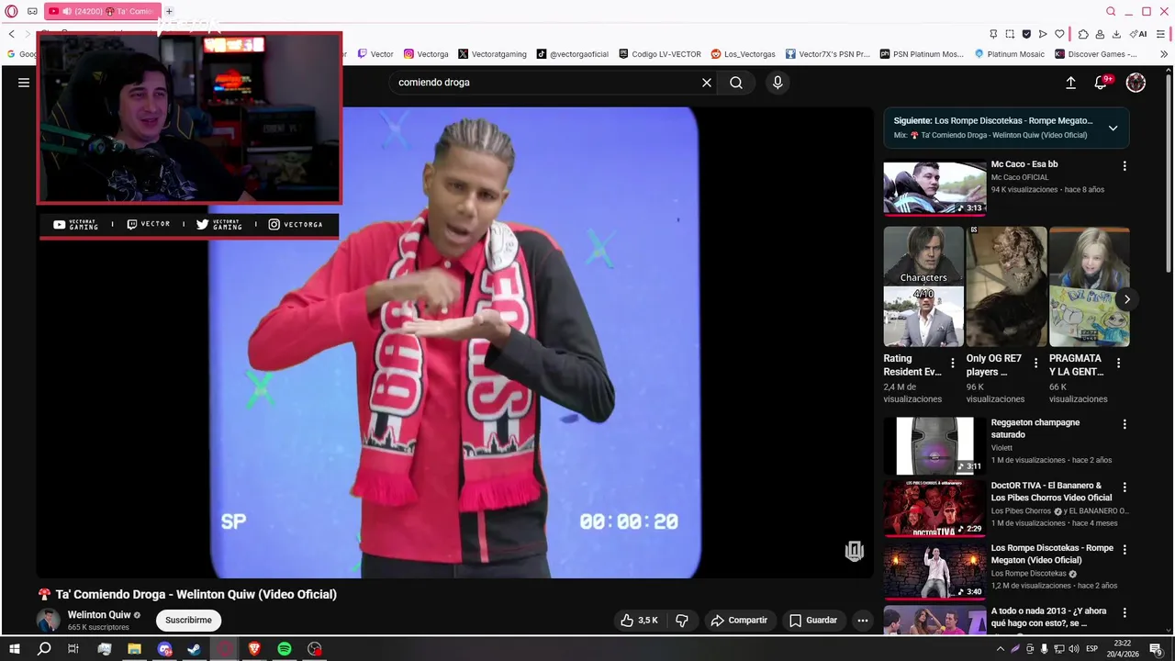
Task: Open the Vector Twitch bookmark
Action: pos(375,54)
